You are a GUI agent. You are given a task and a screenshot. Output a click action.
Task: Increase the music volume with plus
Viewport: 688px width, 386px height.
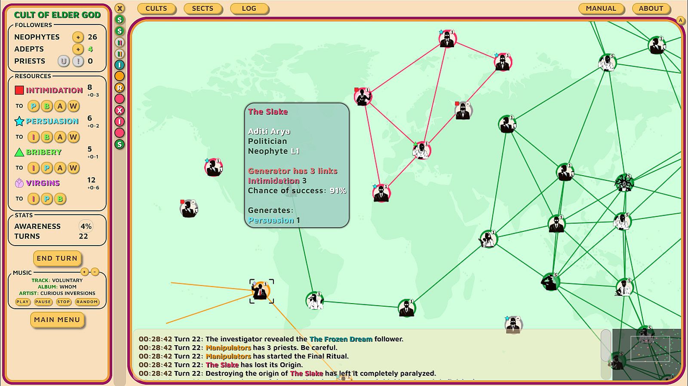[85, 272]
